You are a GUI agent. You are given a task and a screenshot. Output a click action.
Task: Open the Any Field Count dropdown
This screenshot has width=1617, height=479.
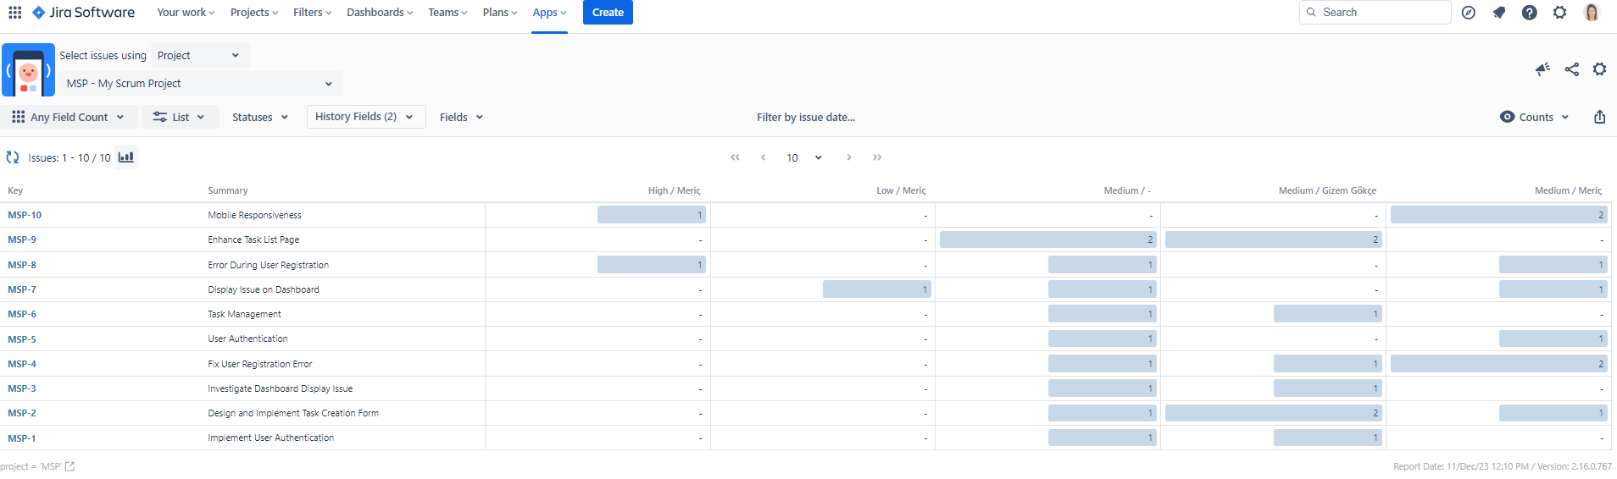[x=69, y=117]
